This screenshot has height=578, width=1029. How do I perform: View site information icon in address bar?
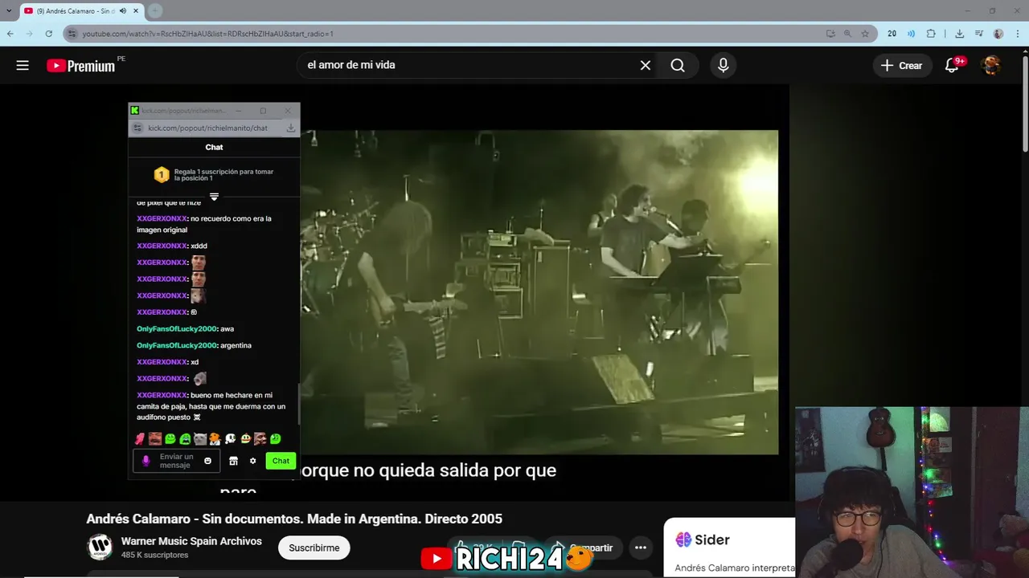[x=72, y=34]
